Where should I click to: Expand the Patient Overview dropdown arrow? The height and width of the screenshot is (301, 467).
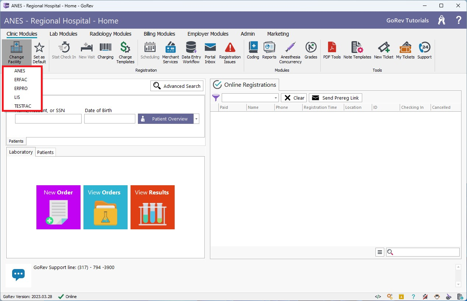coord(196,119)
